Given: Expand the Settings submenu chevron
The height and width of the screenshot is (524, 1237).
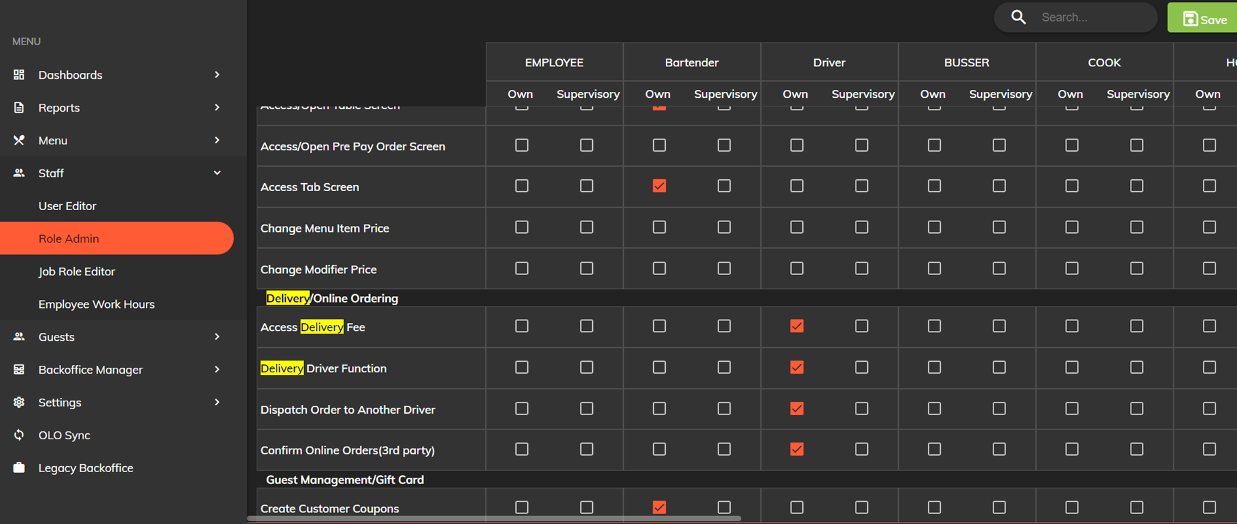Looking at the screenshot, I should point(217,402).
